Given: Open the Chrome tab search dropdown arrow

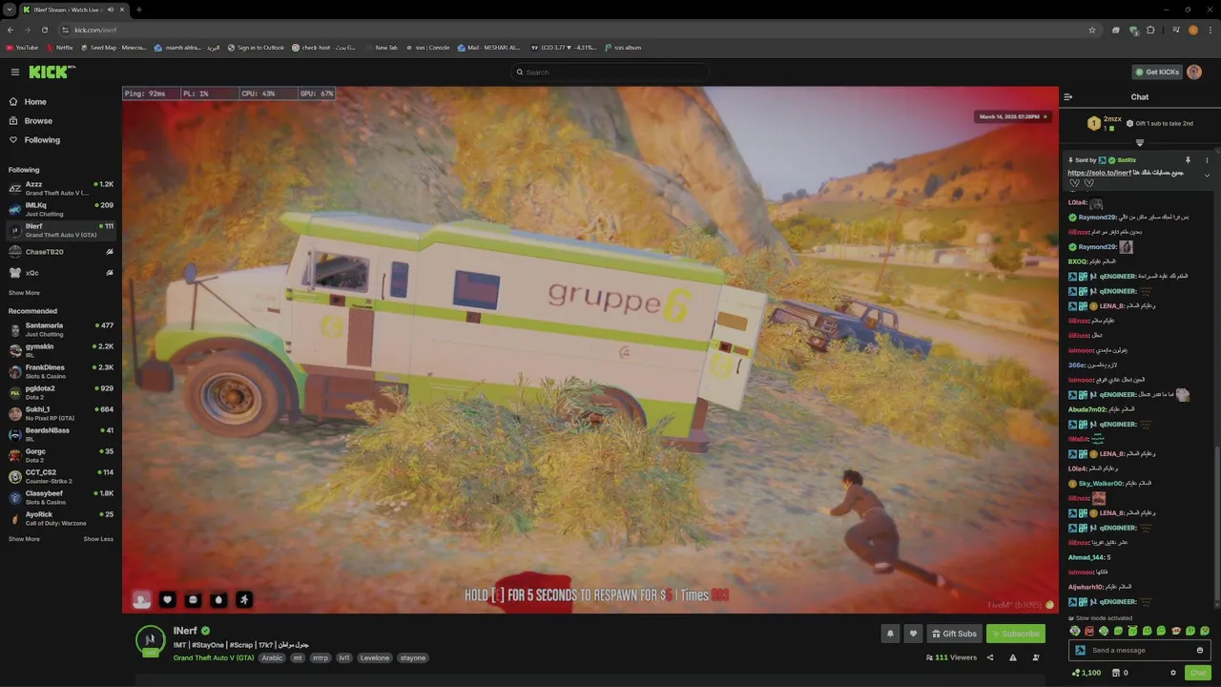Looking at the screenshot, I should tap(9, 10).
